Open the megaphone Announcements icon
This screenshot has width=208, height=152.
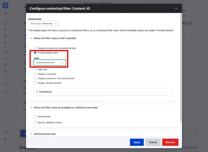point(5,91)
